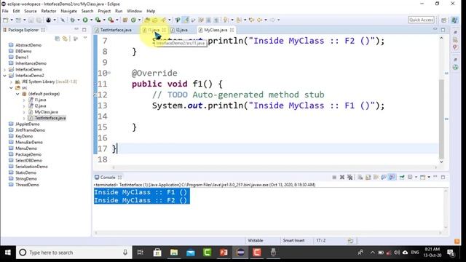Click the Debug bug toolbar icon

click(72, 20)
